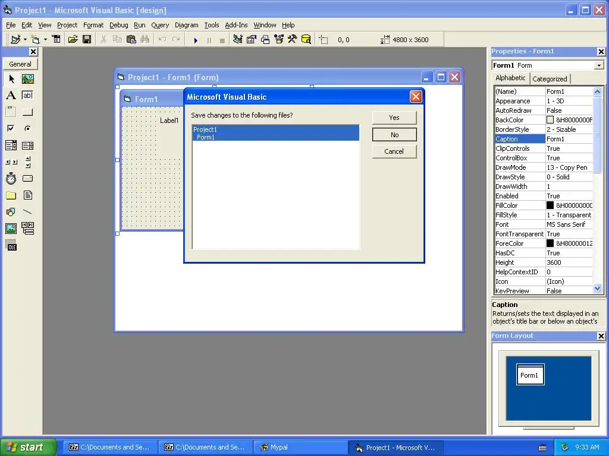The width and height of the screenshot is (609, 456).
Task: Select the OLE control tool
Action: 11,245
